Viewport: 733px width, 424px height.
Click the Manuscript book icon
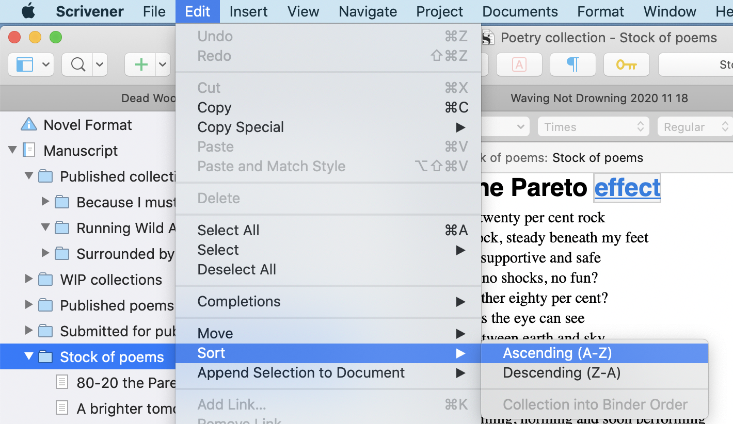coord(29,150)
